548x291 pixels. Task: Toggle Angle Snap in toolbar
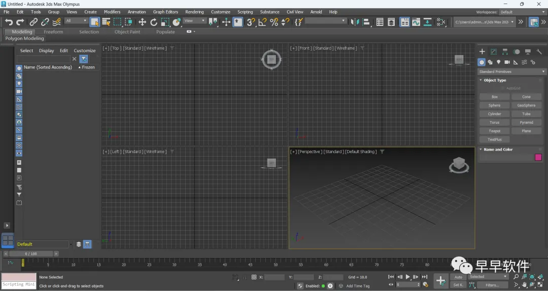coord(262,22)
